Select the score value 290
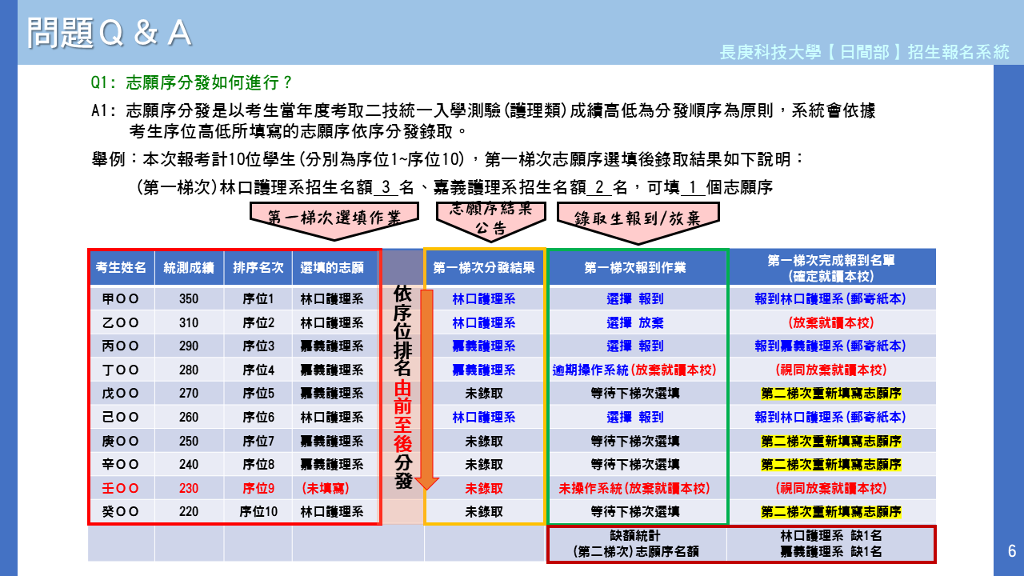This screenshot has width=1024, height=576. [189, 346]
